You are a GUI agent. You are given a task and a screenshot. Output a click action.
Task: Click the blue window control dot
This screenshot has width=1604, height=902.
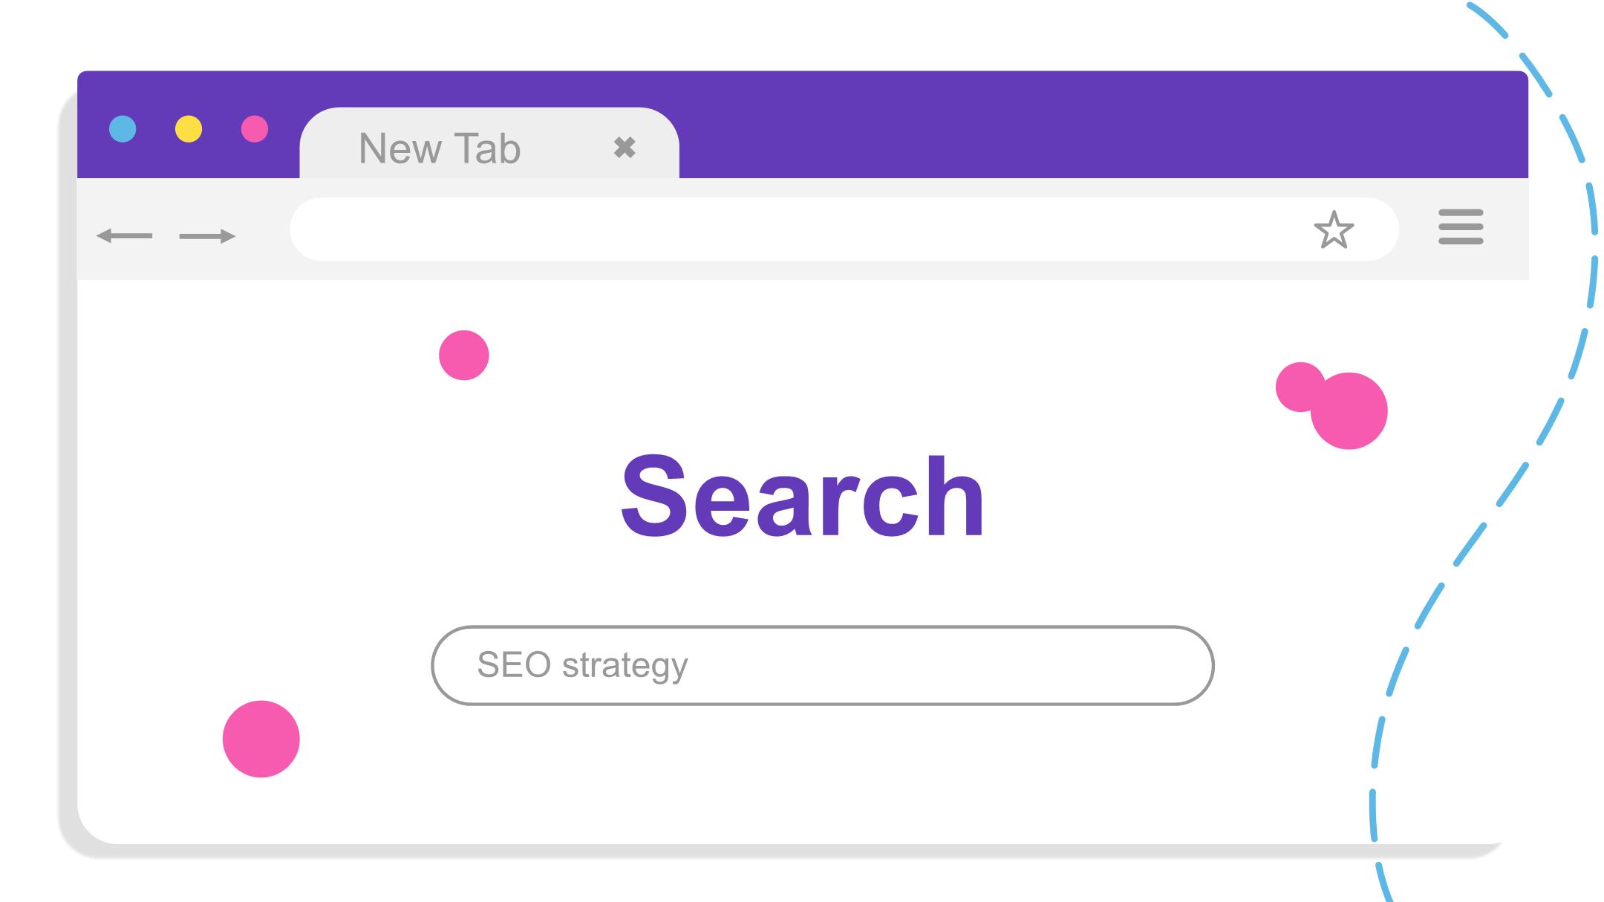[x=123, y=129]
